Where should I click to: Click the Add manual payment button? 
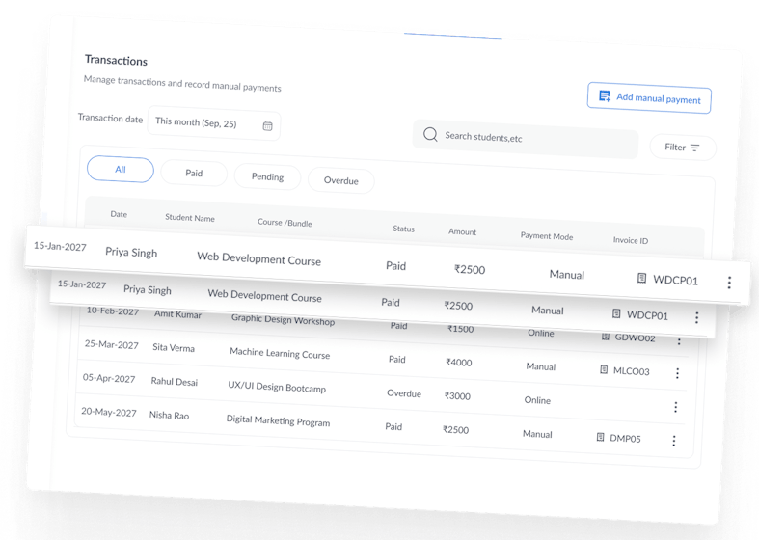649,98
